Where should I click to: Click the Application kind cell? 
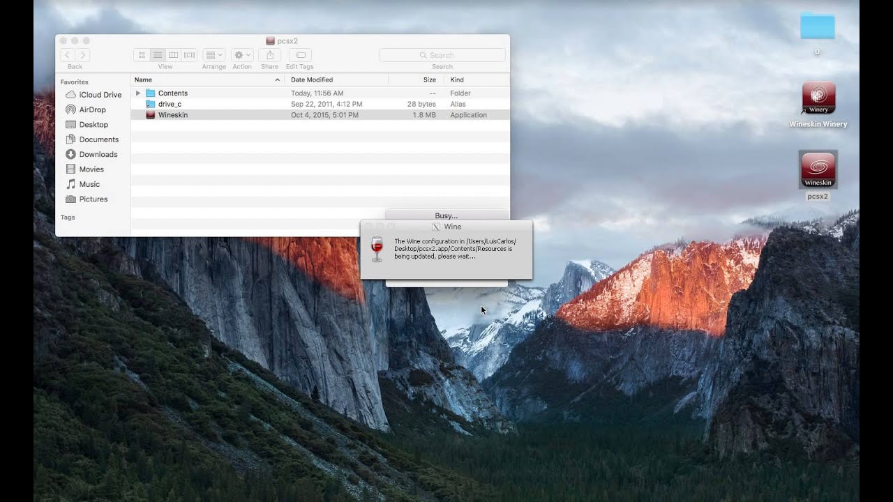[x=468, y=115]
